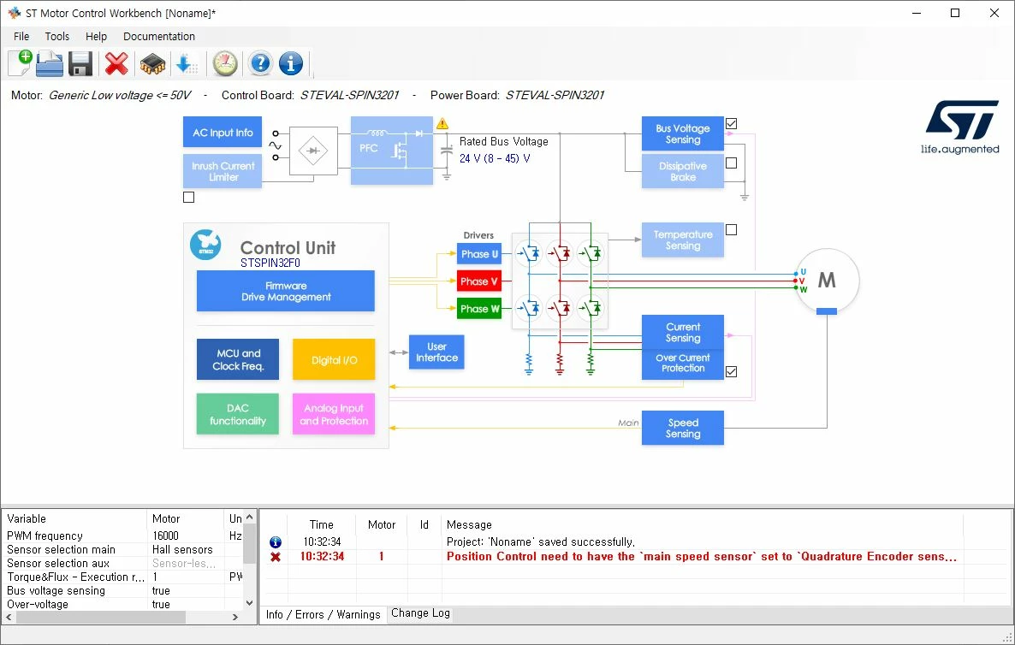Click the New Project toolbar icon

20,63
